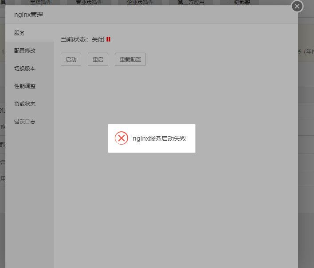Viewport: 314px width, 268px height.
Task: Open the 性能调整 tab
Action: point(30,86)
